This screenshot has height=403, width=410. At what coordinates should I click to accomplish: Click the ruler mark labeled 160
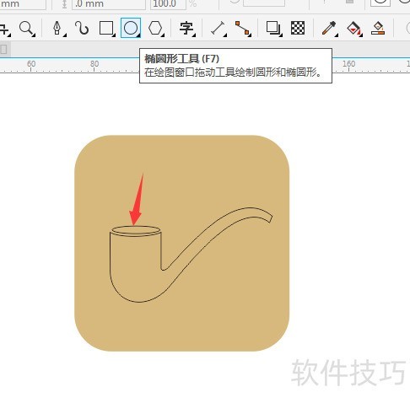pos(348,64)
